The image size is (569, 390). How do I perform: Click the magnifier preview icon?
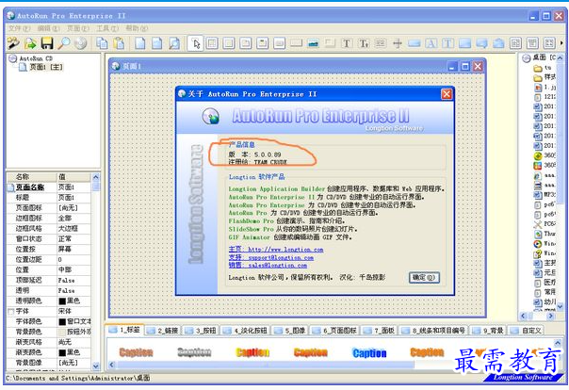(x=64, y=43)
